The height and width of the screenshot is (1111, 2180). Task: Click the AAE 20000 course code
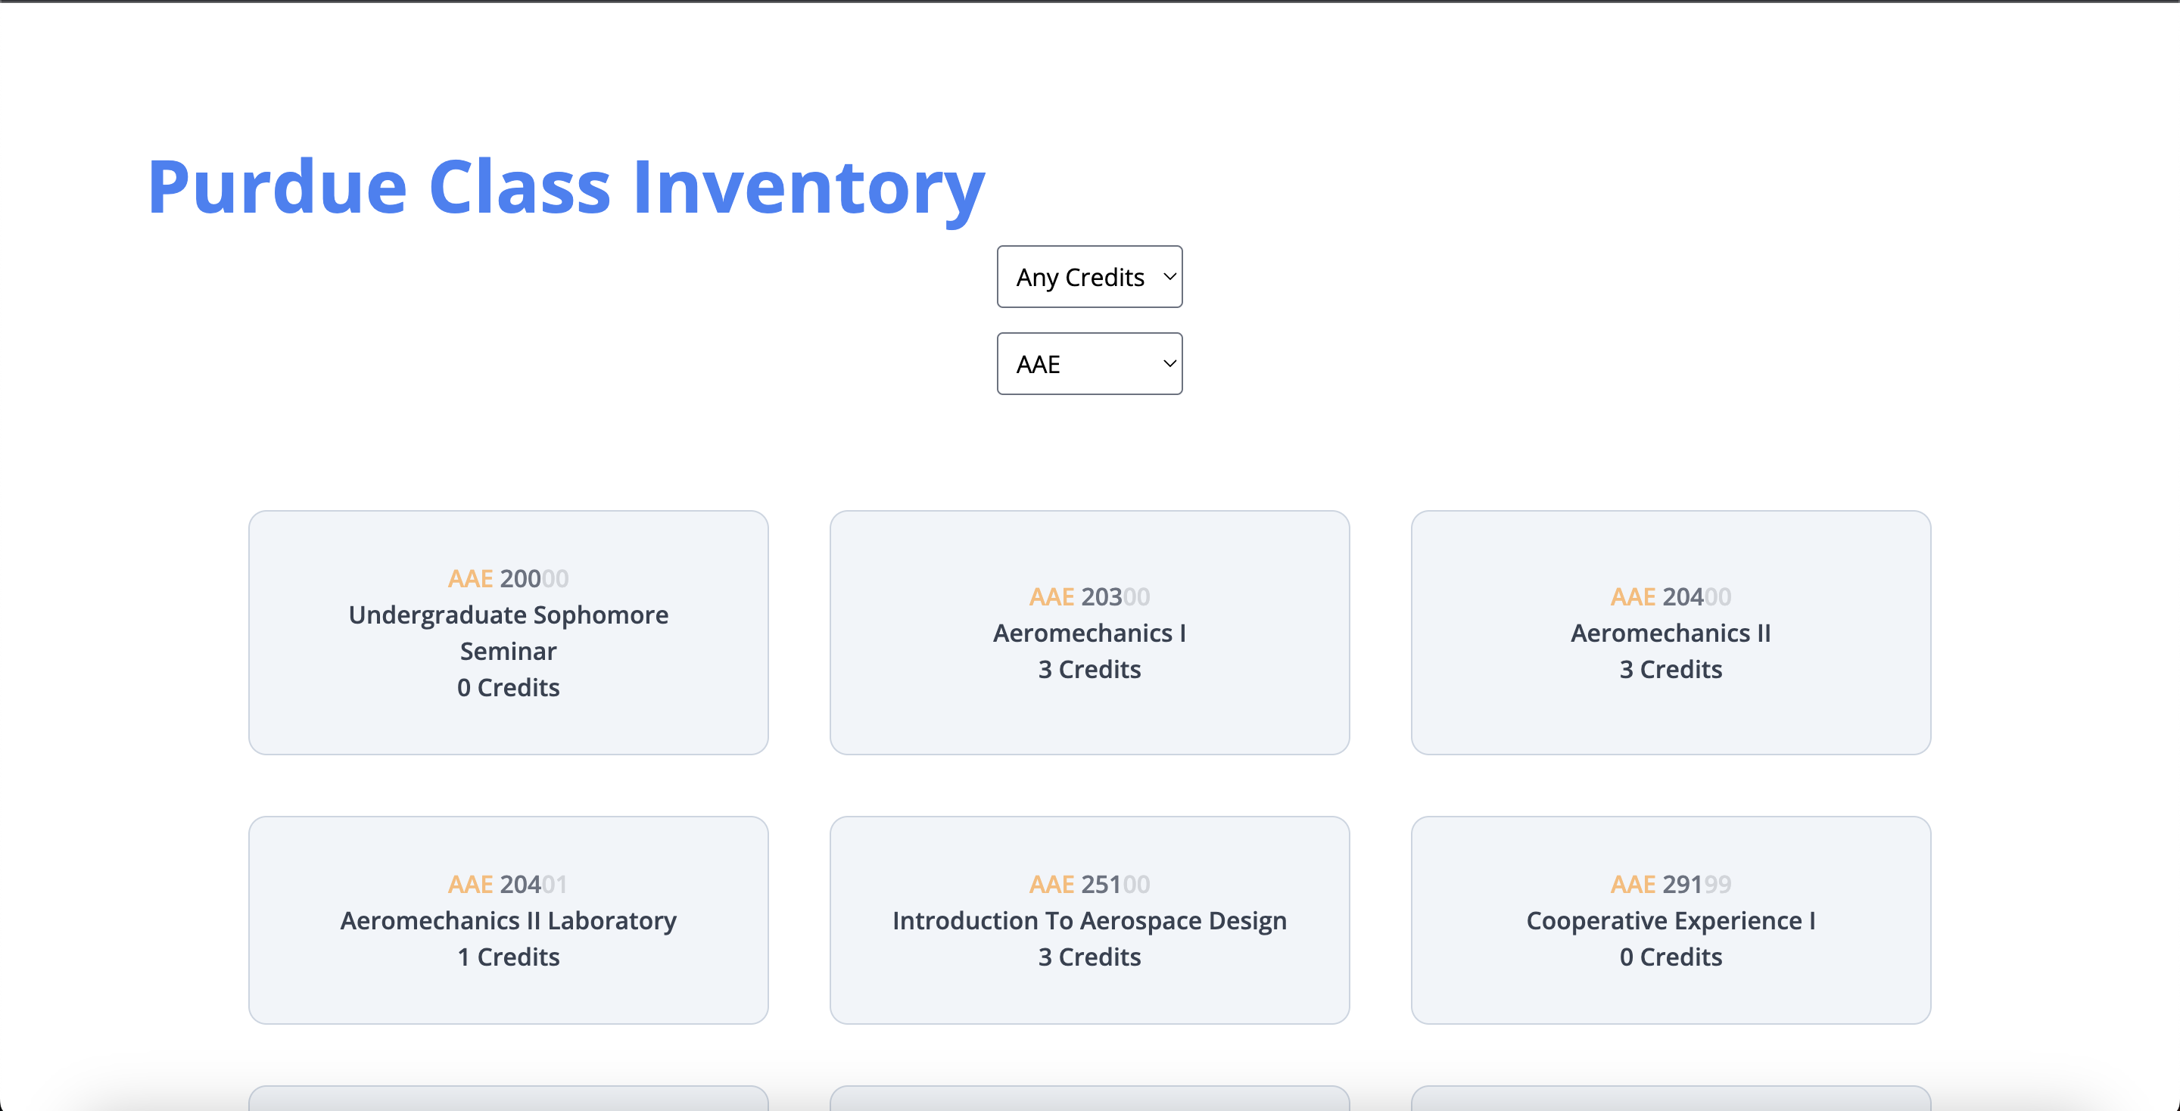[x=508, y=579]
